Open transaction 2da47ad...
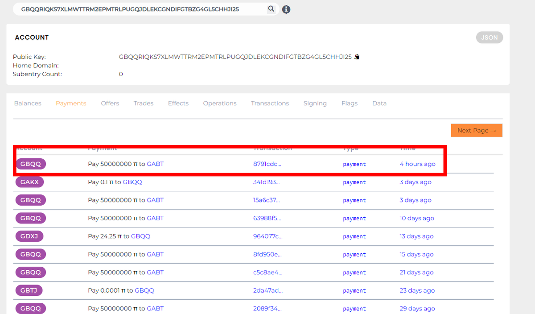This screenshot has height=314, width=535. 267,290
